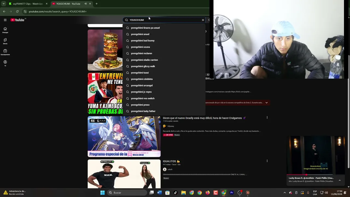Open Principal in YouTube sidebar

(5, 30)
